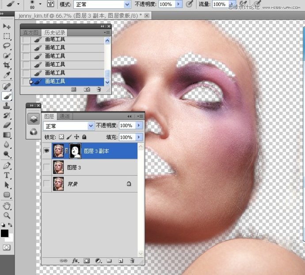Select the Type tool
The width and height of the screenshot is (305, 275).
7,175
